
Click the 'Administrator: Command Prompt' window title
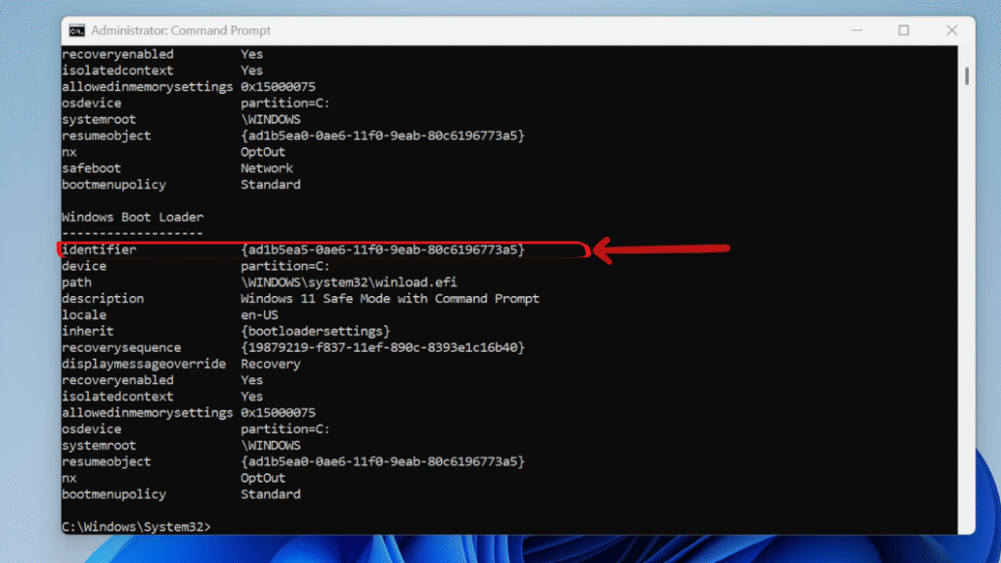181,30
